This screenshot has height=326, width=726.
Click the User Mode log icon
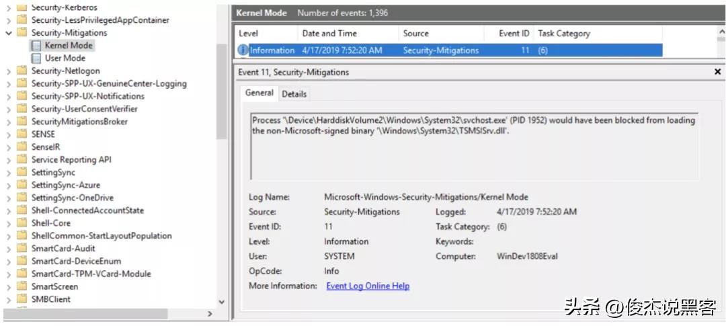[36, 58]
